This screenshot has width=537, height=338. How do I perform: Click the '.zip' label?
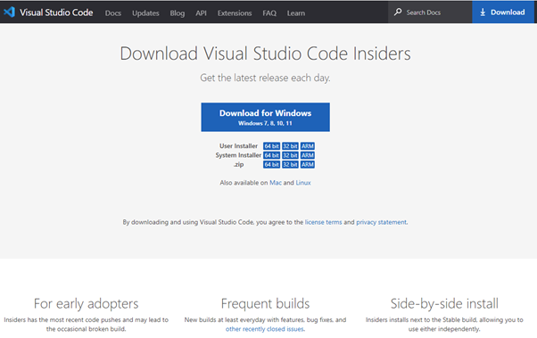click(x=239, y=164)
